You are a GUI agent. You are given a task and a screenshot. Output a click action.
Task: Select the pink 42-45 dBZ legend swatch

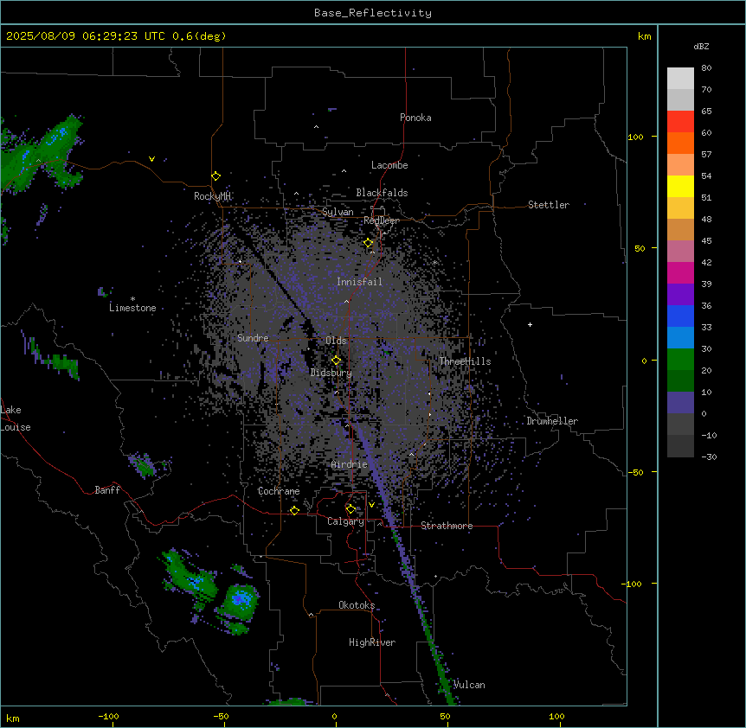pos(680,252)
